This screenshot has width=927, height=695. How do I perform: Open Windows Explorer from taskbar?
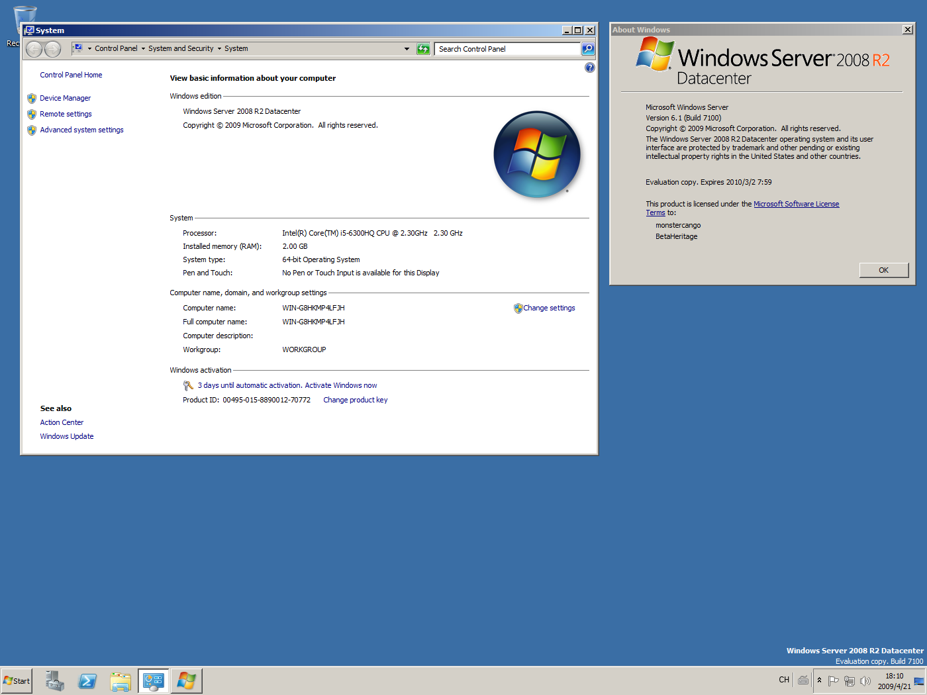tap(121, 680)
